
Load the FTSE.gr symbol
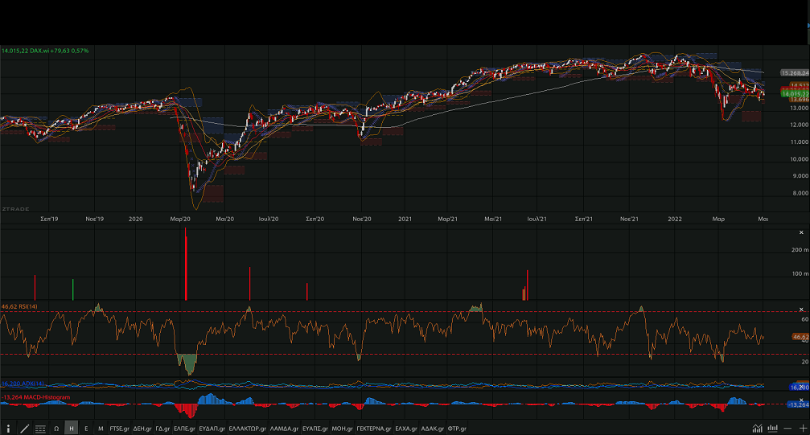pyautogui.click(x=119, y=429)
